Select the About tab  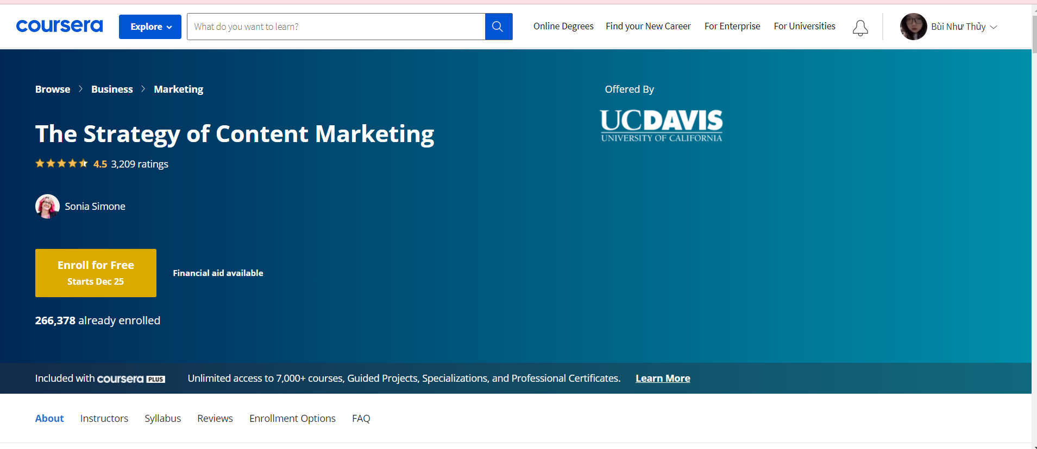coord(49,418)
